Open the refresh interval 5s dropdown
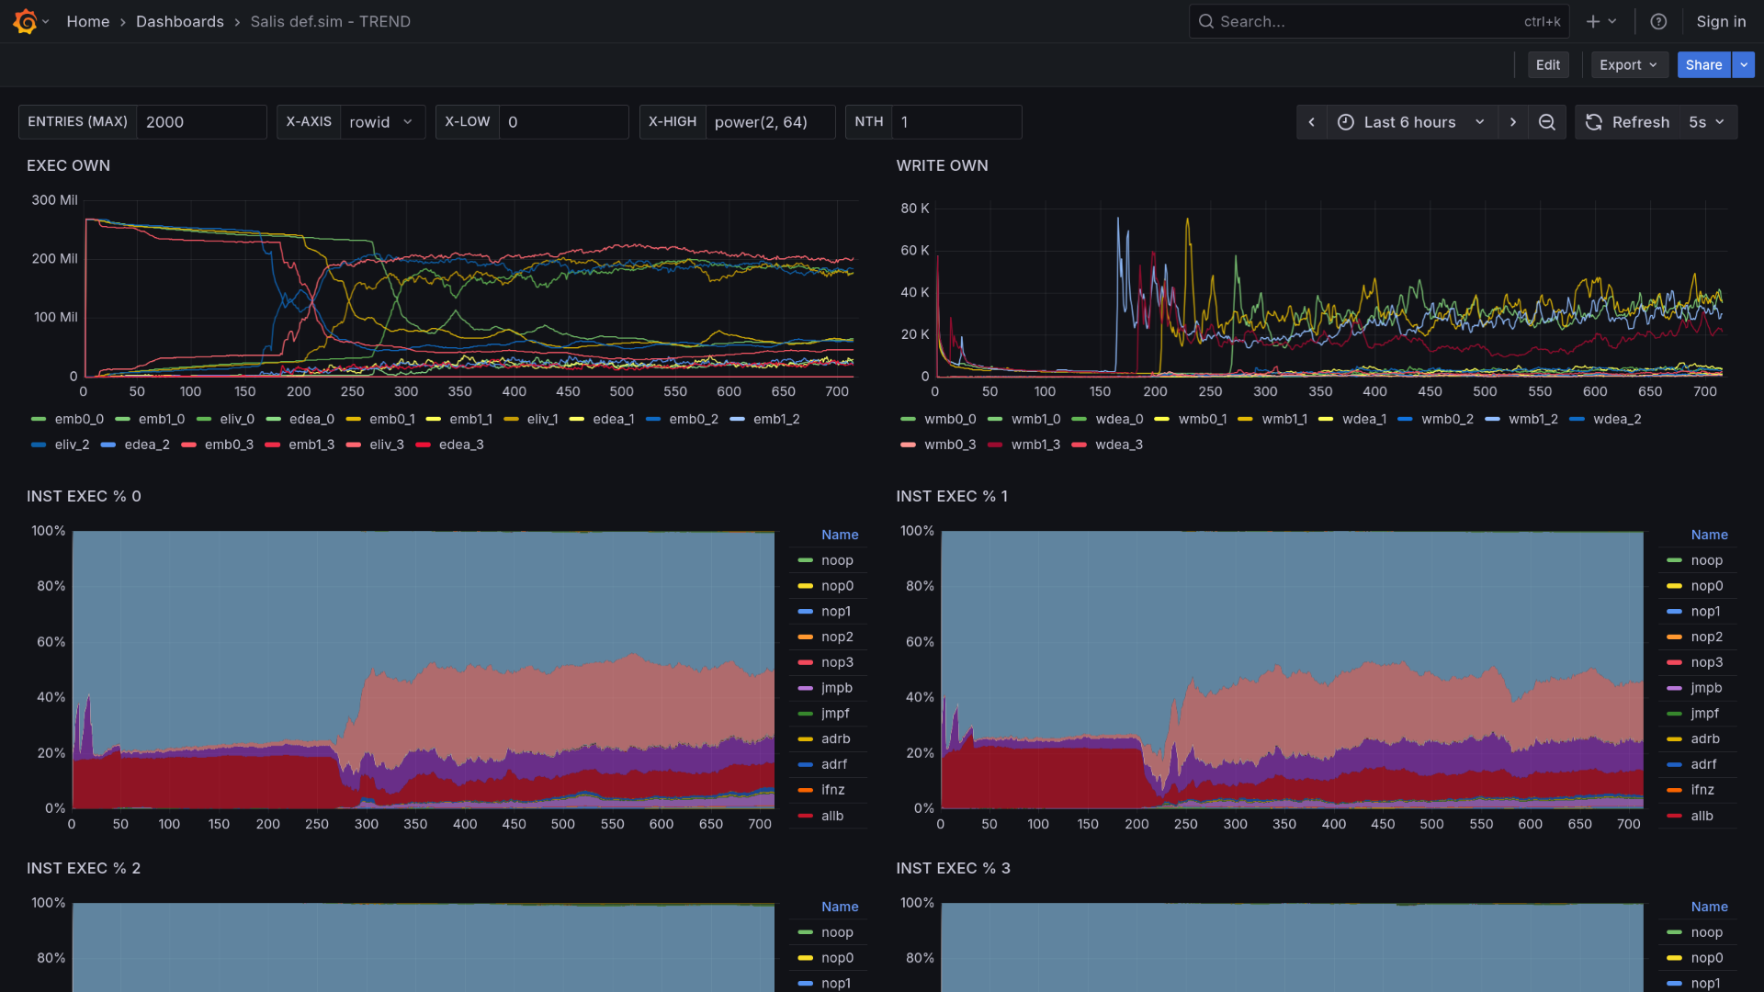Image resolution: width=1764 pixels, height=992 pixels. click(x=1707, y=122)
